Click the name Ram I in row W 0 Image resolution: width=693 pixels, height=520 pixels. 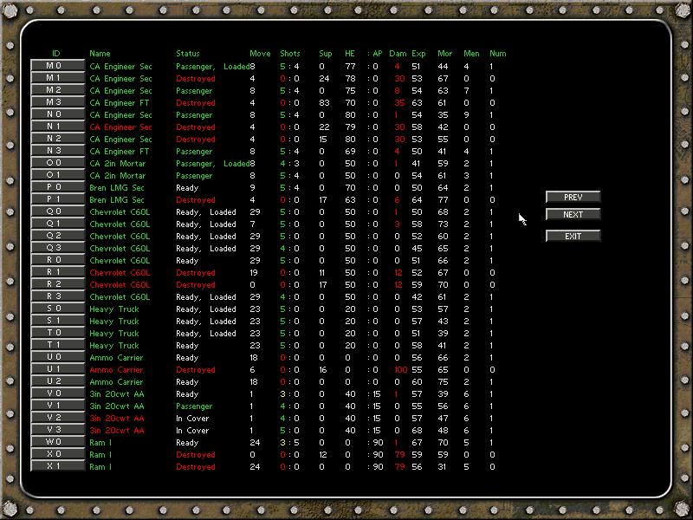pyautogui.click(x=100, y=443)
